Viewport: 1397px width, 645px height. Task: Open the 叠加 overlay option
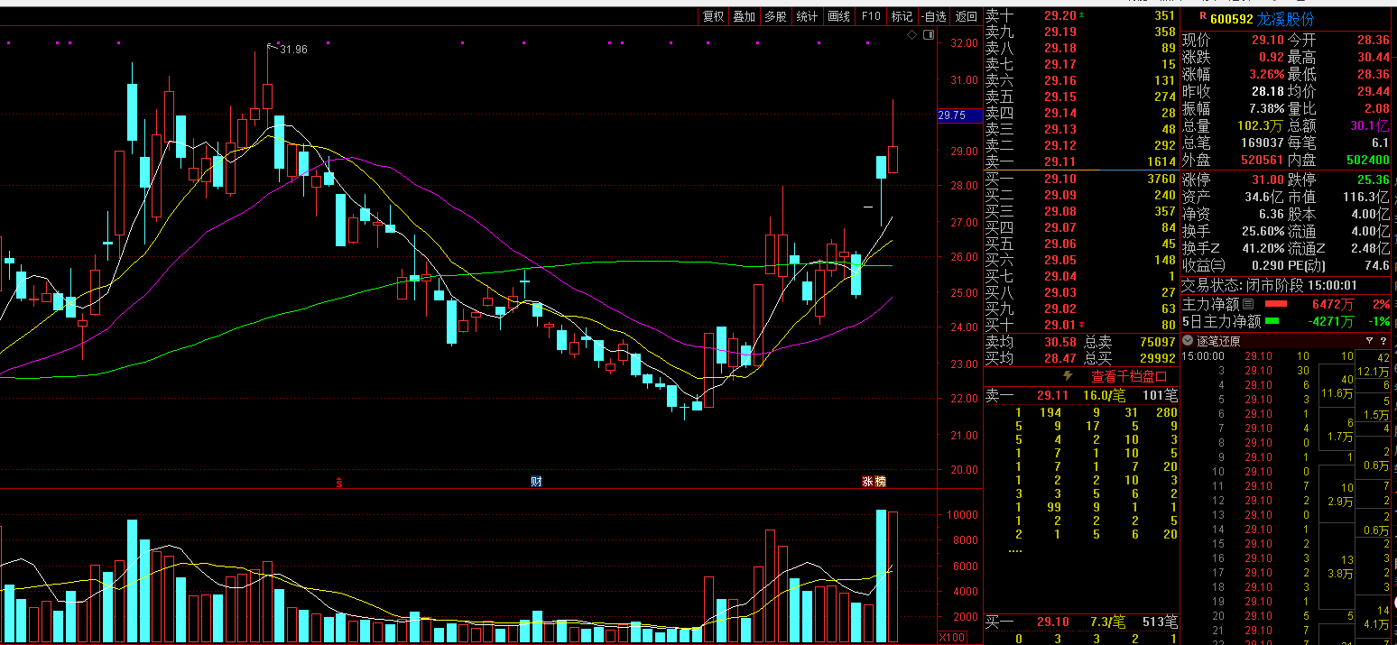(745, 16)
